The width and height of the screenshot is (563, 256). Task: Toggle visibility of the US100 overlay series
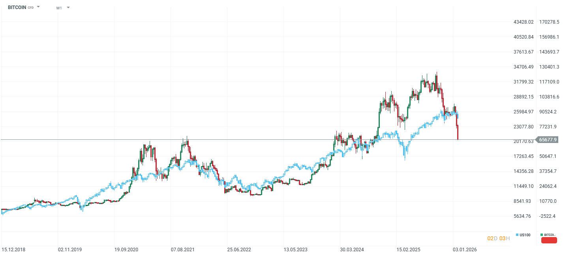[x=517, y=234]
